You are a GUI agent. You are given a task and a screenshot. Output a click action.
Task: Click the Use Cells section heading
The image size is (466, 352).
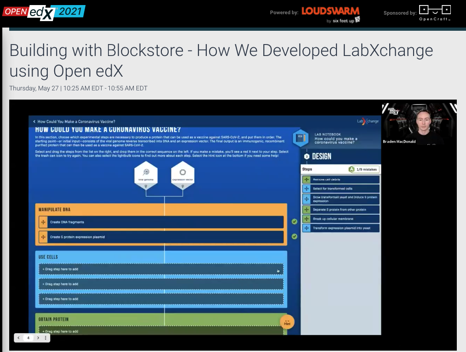48,257
